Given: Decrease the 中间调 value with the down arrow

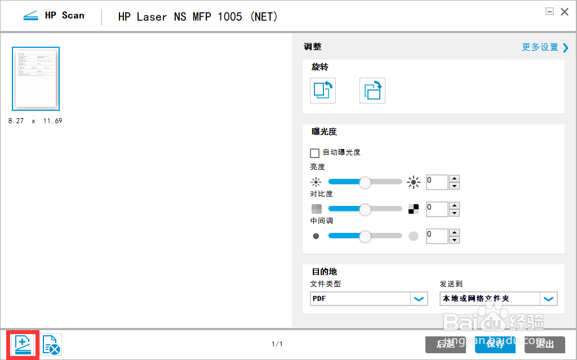Looking at the screenshot, I should click(x=455, y=240).
